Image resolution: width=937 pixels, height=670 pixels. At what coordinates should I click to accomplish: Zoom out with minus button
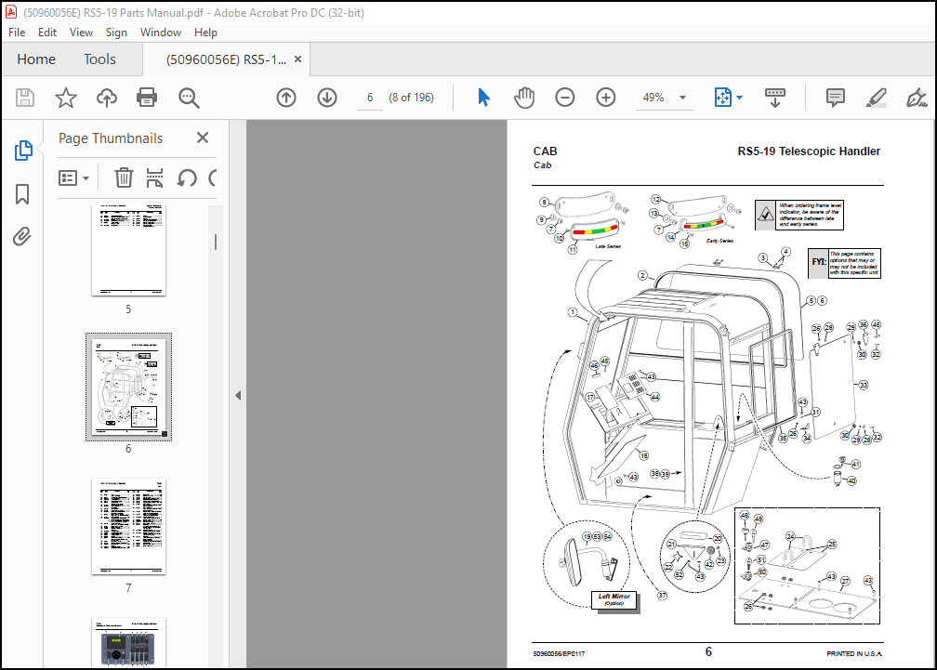pyautogui.click(x=565, y=98)
